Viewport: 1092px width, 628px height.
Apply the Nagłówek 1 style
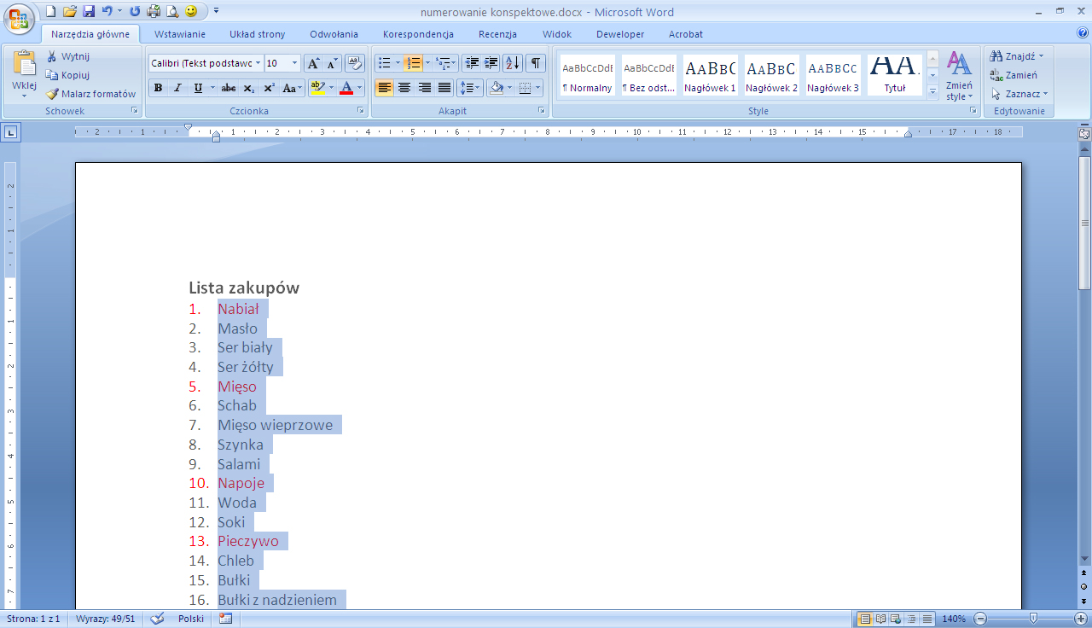[x=711, y=75]
